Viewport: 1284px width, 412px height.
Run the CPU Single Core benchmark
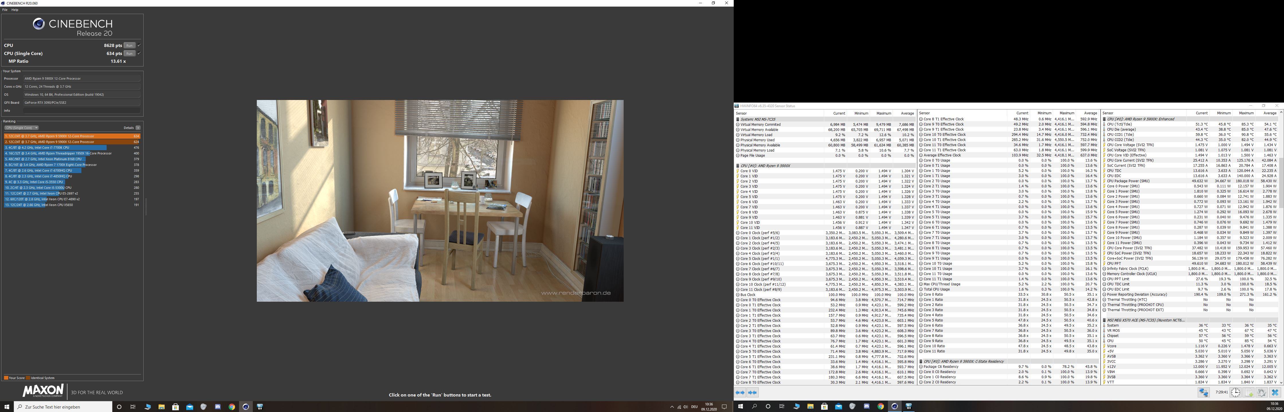(x=129, y=53)
